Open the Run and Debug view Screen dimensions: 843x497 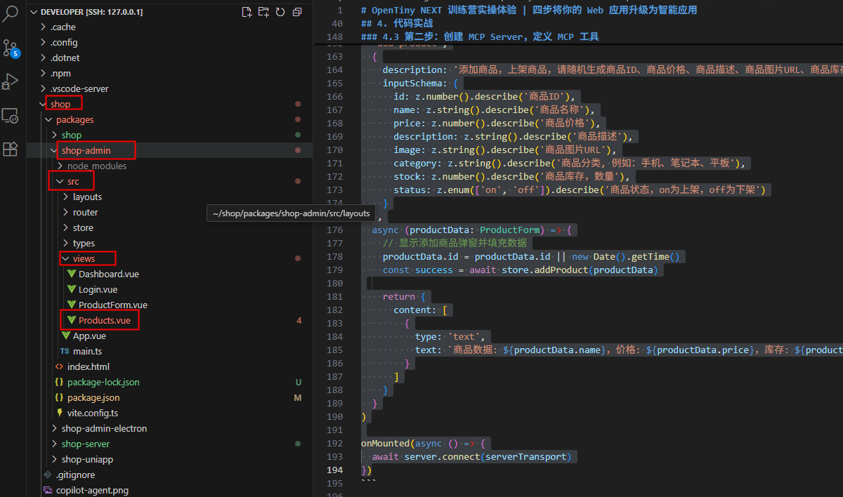(11, 82)
